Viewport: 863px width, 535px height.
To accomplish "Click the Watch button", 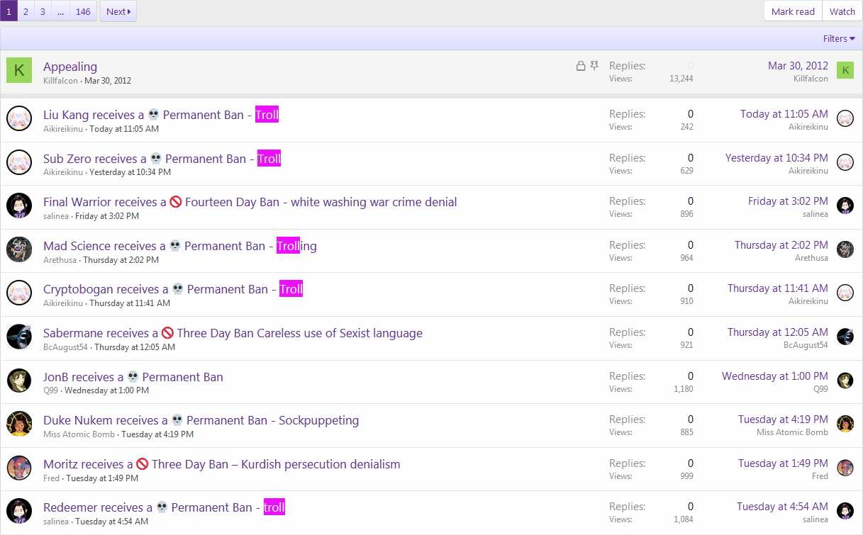I will point(842,11).
